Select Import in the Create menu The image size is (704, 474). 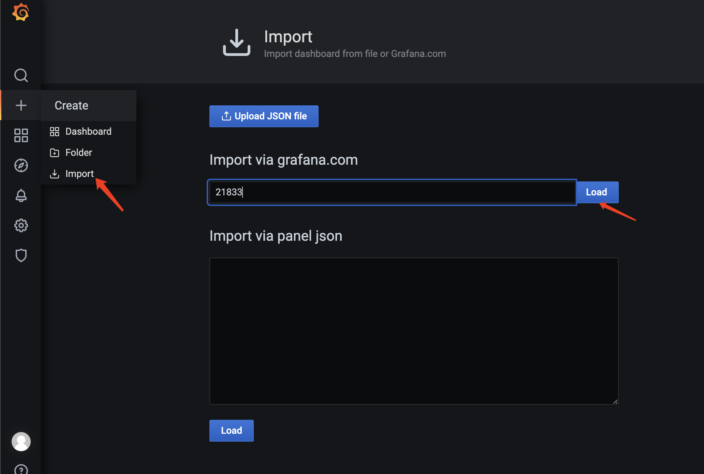[x=79, y=174]
